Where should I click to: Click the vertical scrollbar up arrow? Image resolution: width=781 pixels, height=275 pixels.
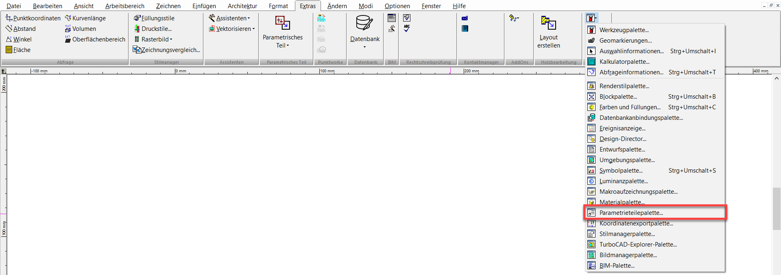tap(776, 78)
